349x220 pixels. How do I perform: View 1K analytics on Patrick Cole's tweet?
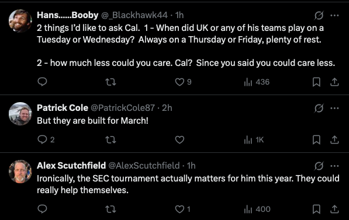click(254, 140)
